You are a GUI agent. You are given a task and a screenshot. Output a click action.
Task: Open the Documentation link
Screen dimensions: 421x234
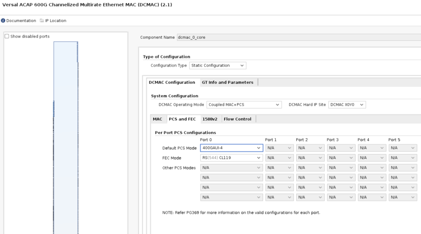click(x=21, y=21)
